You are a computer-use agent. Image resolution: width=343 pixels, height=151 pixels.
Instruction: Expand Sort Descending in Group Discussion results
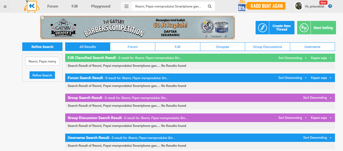[292, 118]
